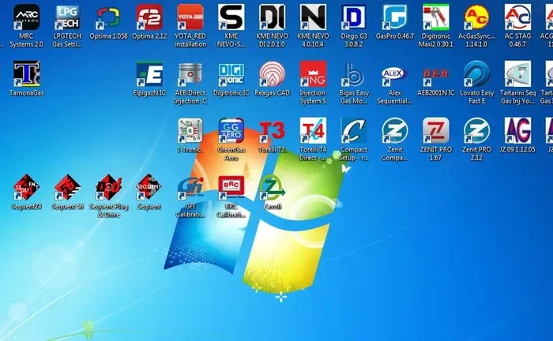Select the Sequent24 desktop icon
The image size is (553, 341).
(26, 188)
